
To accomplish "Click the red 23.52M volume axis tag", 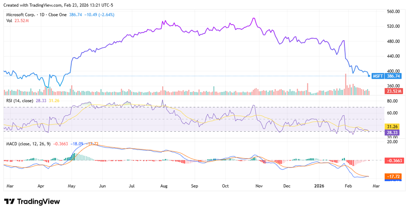I will (393, 91).
